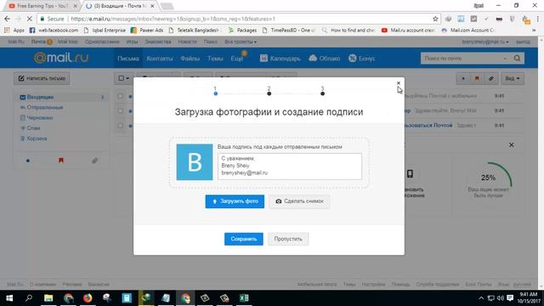Image resolution: width=544 pixels, height=306 pixels.
Task: Open the Контакты tab
Action: (160, 59)
